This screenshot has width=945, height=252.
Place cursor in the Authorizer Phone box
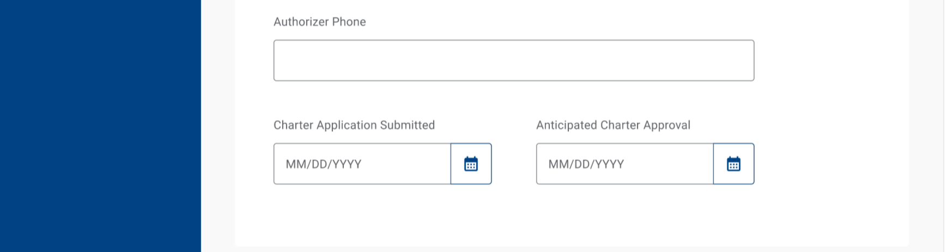coord(513,60)
